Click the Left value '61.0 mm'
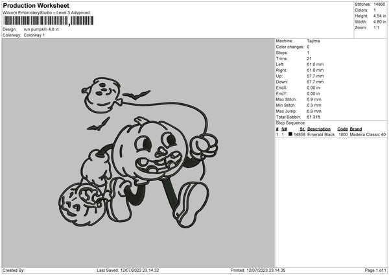 pos(315,64)
